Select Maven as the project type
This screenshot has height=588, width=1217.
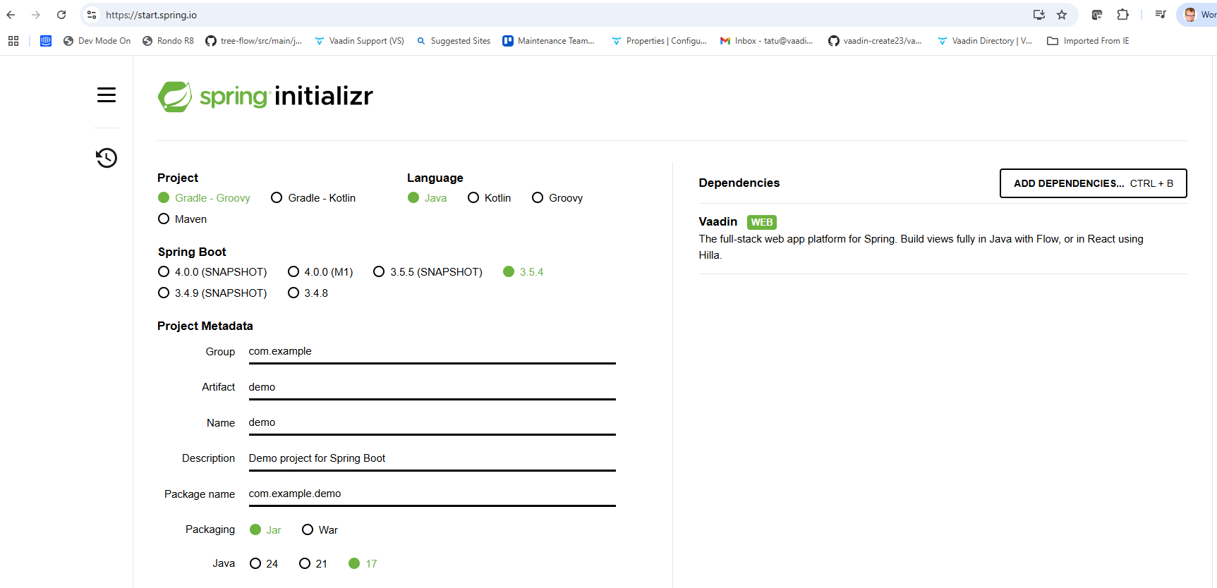pyautogui.click(x=164, y=219)
